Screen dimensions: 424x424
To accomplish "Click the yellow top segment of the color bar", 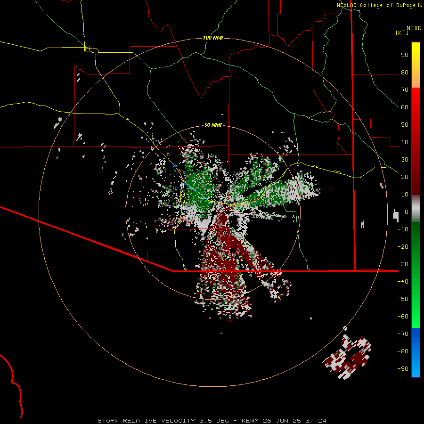I will click(416, 65).
